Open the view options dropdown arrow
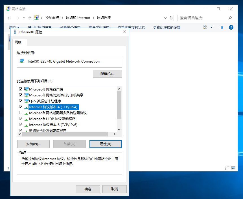Screen dimensions: 243x199 (x=211, y=27)
